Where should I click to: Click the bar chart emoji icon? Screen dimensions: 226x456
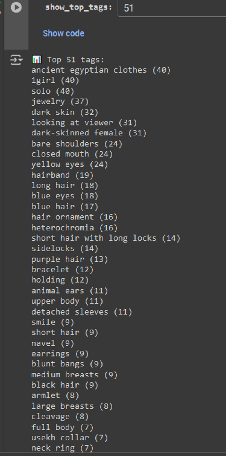tap(37, 60)
